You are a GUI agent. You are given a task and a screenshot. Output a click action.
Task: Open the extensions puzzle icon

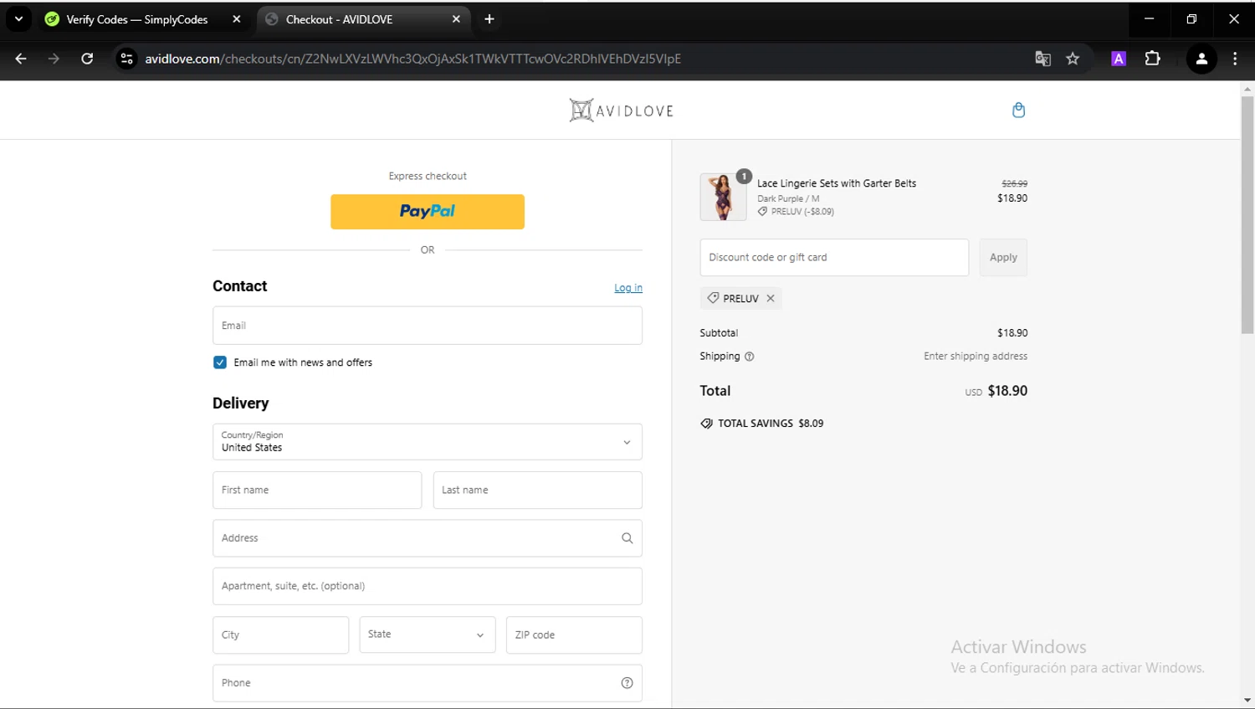(x=1152, y=59)
